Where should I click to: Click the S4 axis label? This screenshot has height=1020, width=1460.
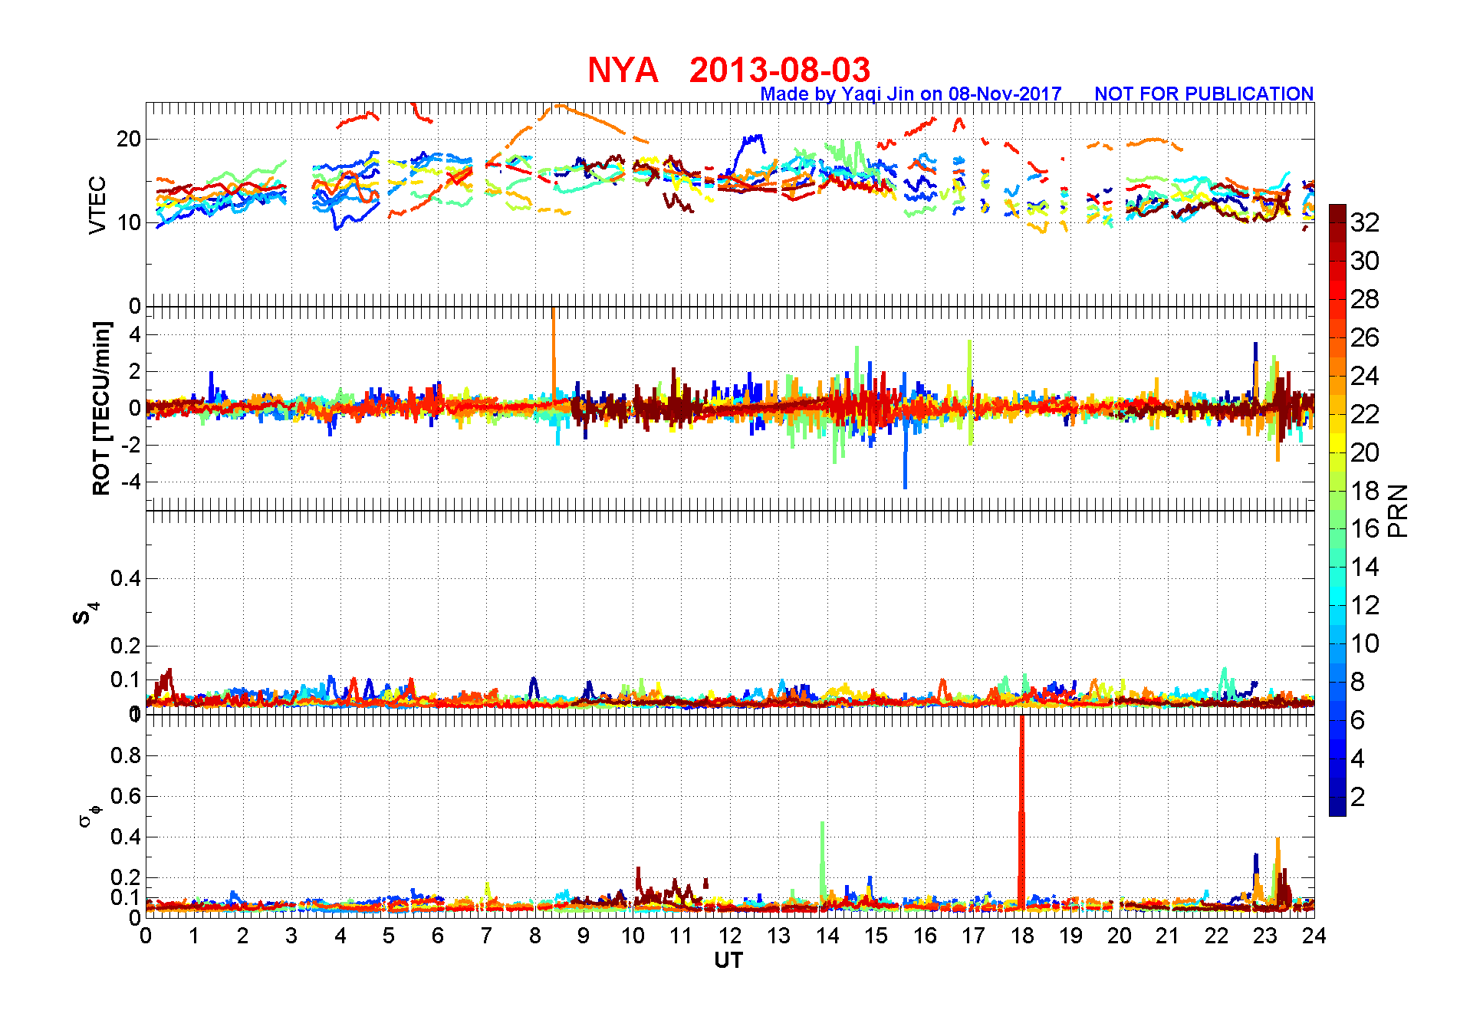click(x=85, y=614)
